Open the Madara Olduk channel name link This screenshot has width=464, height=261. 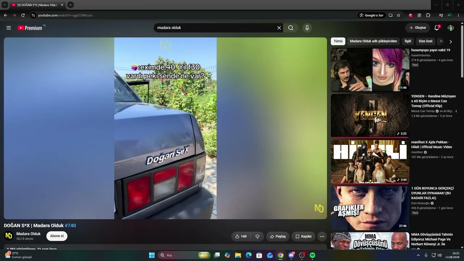tap(29, 234)
